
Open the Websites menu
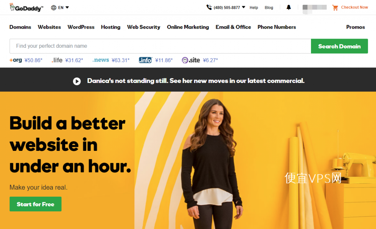[50, 27]
